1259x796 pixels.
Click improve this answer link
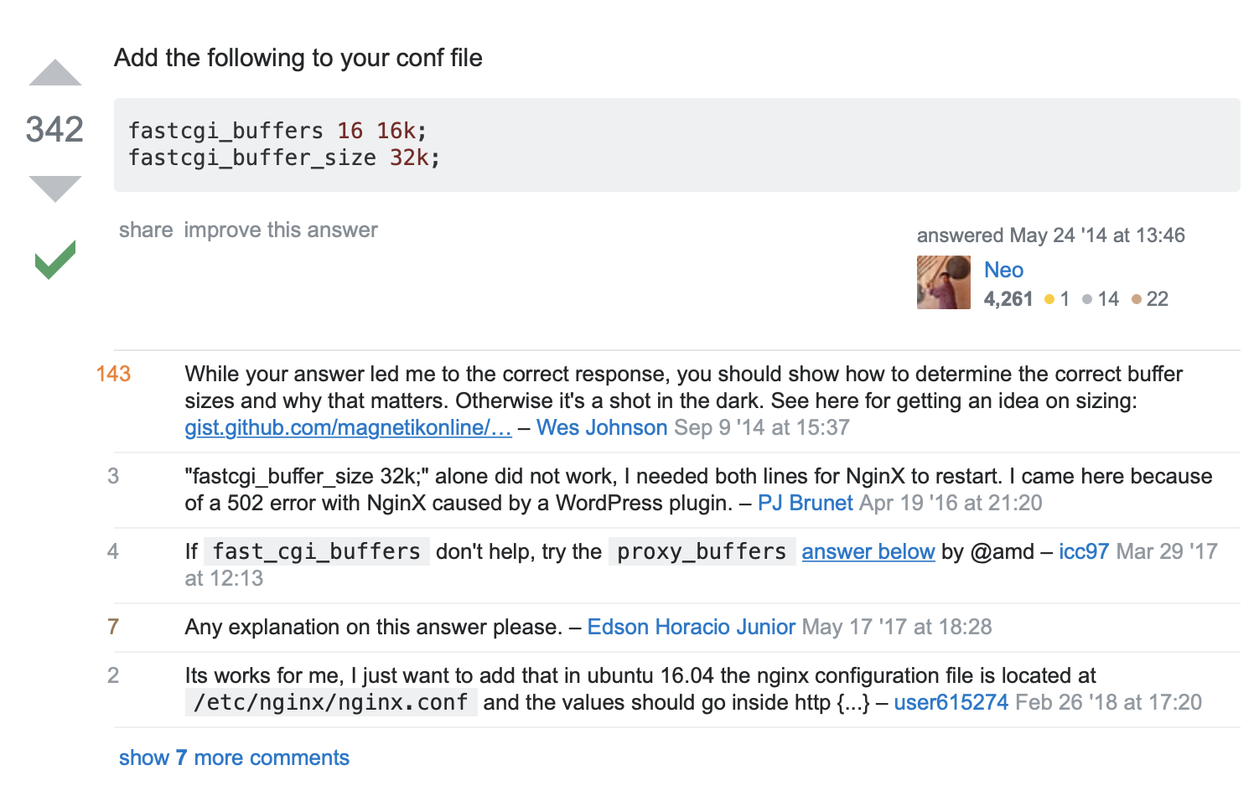pos(281,230)
